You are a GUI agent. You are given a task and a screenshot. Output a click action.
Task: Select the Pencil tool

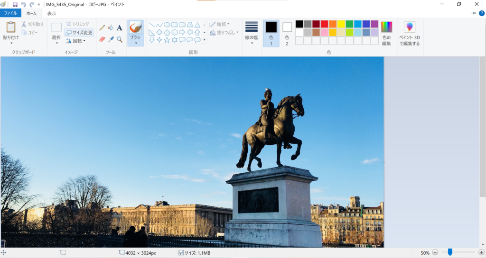[102, 28]
